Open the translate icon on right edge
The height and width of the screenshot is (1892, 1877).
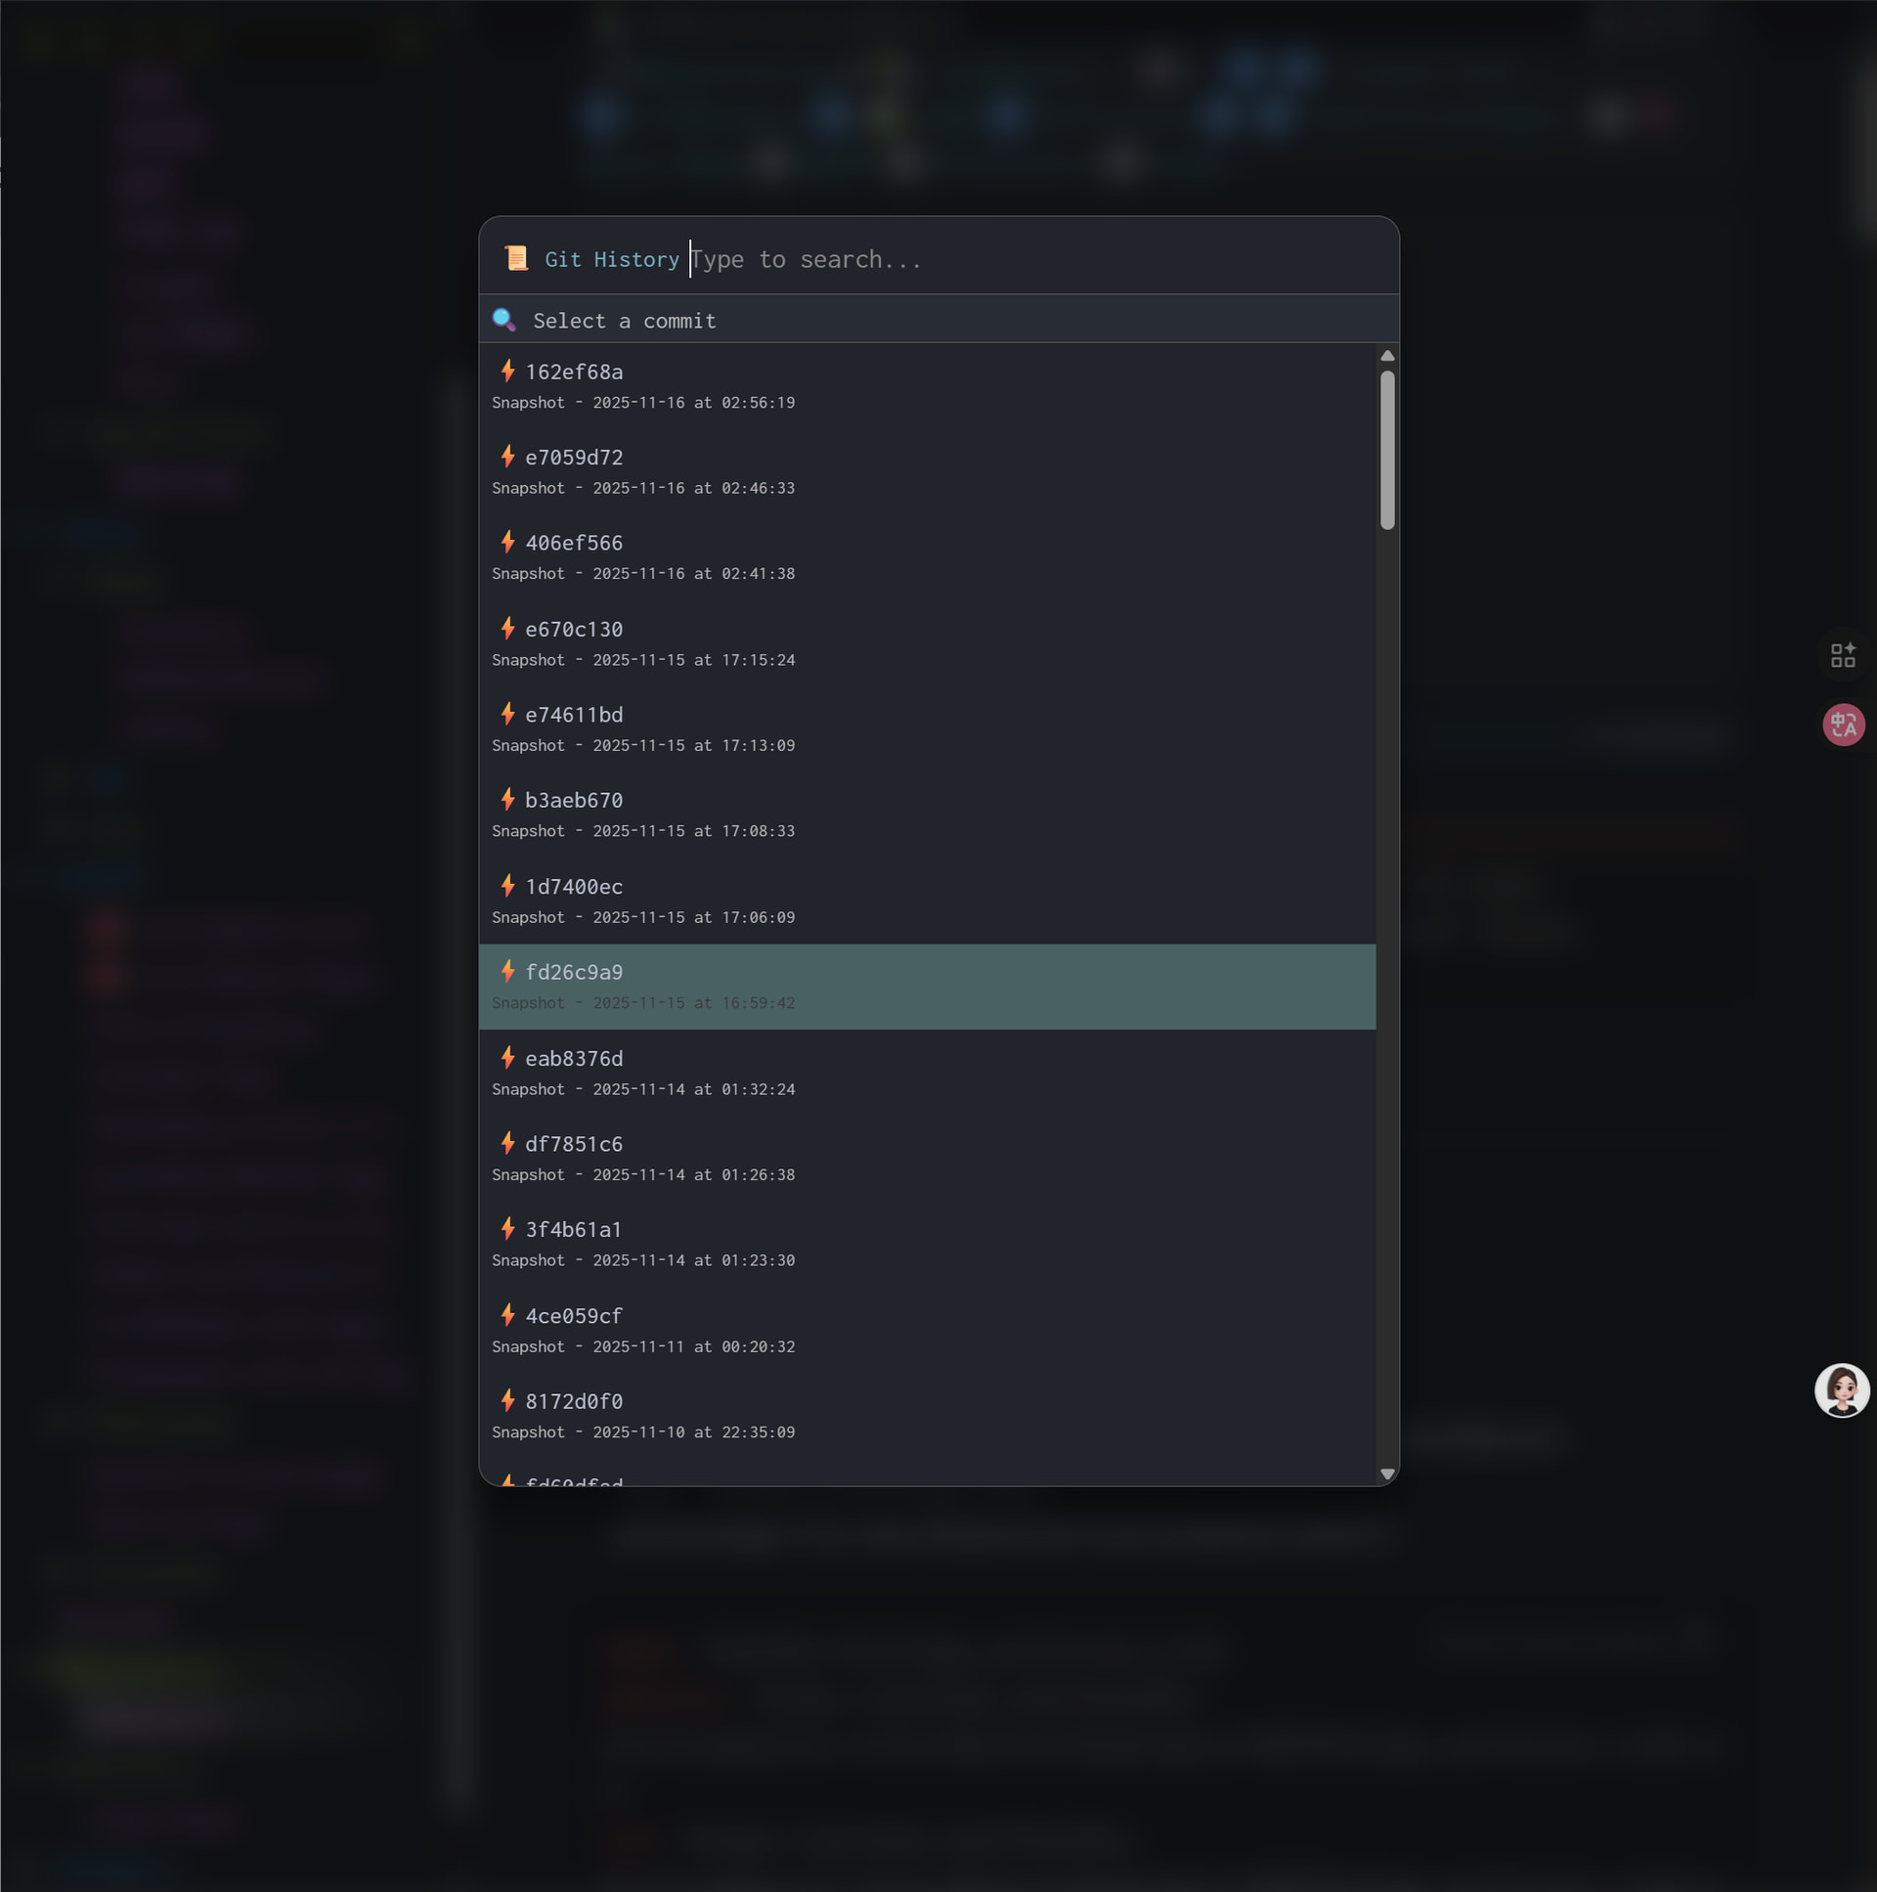(x=1843, y=726)
